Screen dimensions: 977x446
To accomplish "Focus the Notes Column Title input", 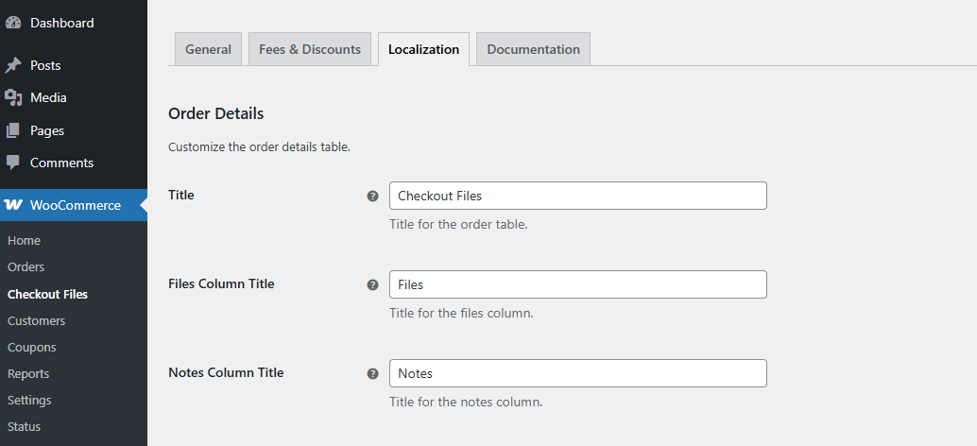I will coord(578,373).
